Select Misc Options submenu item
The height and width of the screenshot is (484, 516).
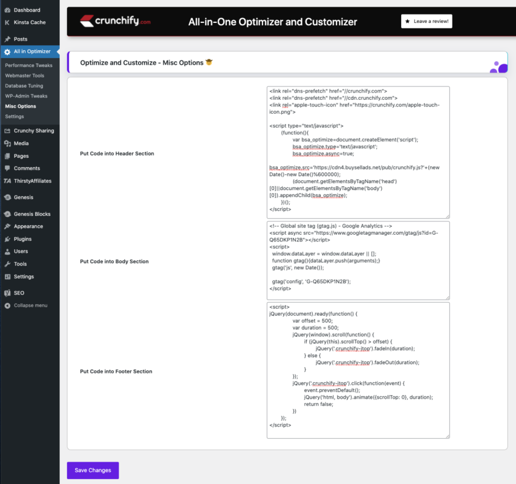pyautogui.click(x=21, y=106)
